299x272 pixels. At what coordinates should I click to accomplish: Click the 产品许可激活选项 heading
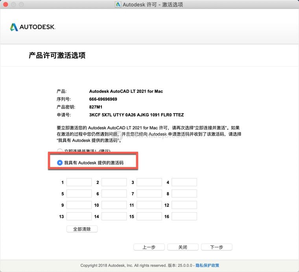pos(57,55)
